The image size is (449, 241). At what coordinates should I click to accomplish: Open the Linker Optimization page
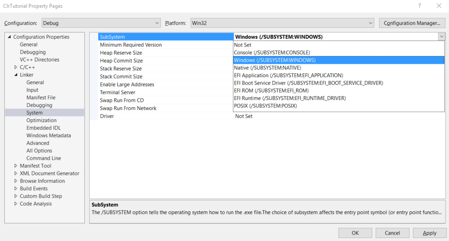(41, 120)
